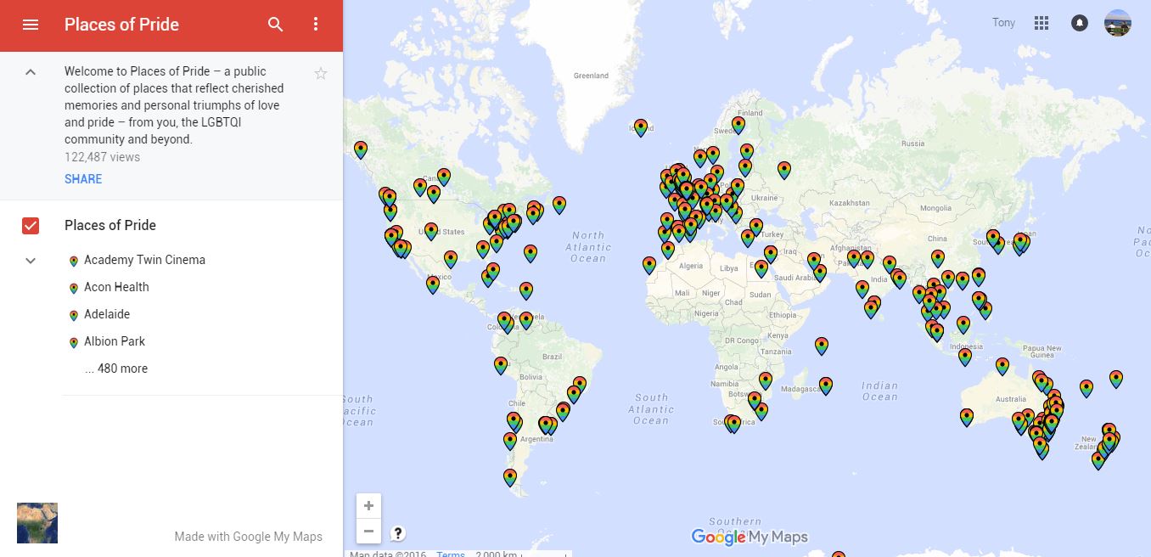
Task: Select Acon Health in list
Action: click(116, 287)
